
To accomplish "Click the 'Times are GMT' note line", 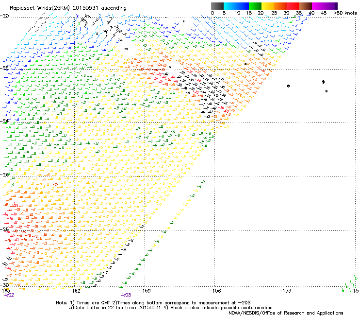I will [153, 303].
